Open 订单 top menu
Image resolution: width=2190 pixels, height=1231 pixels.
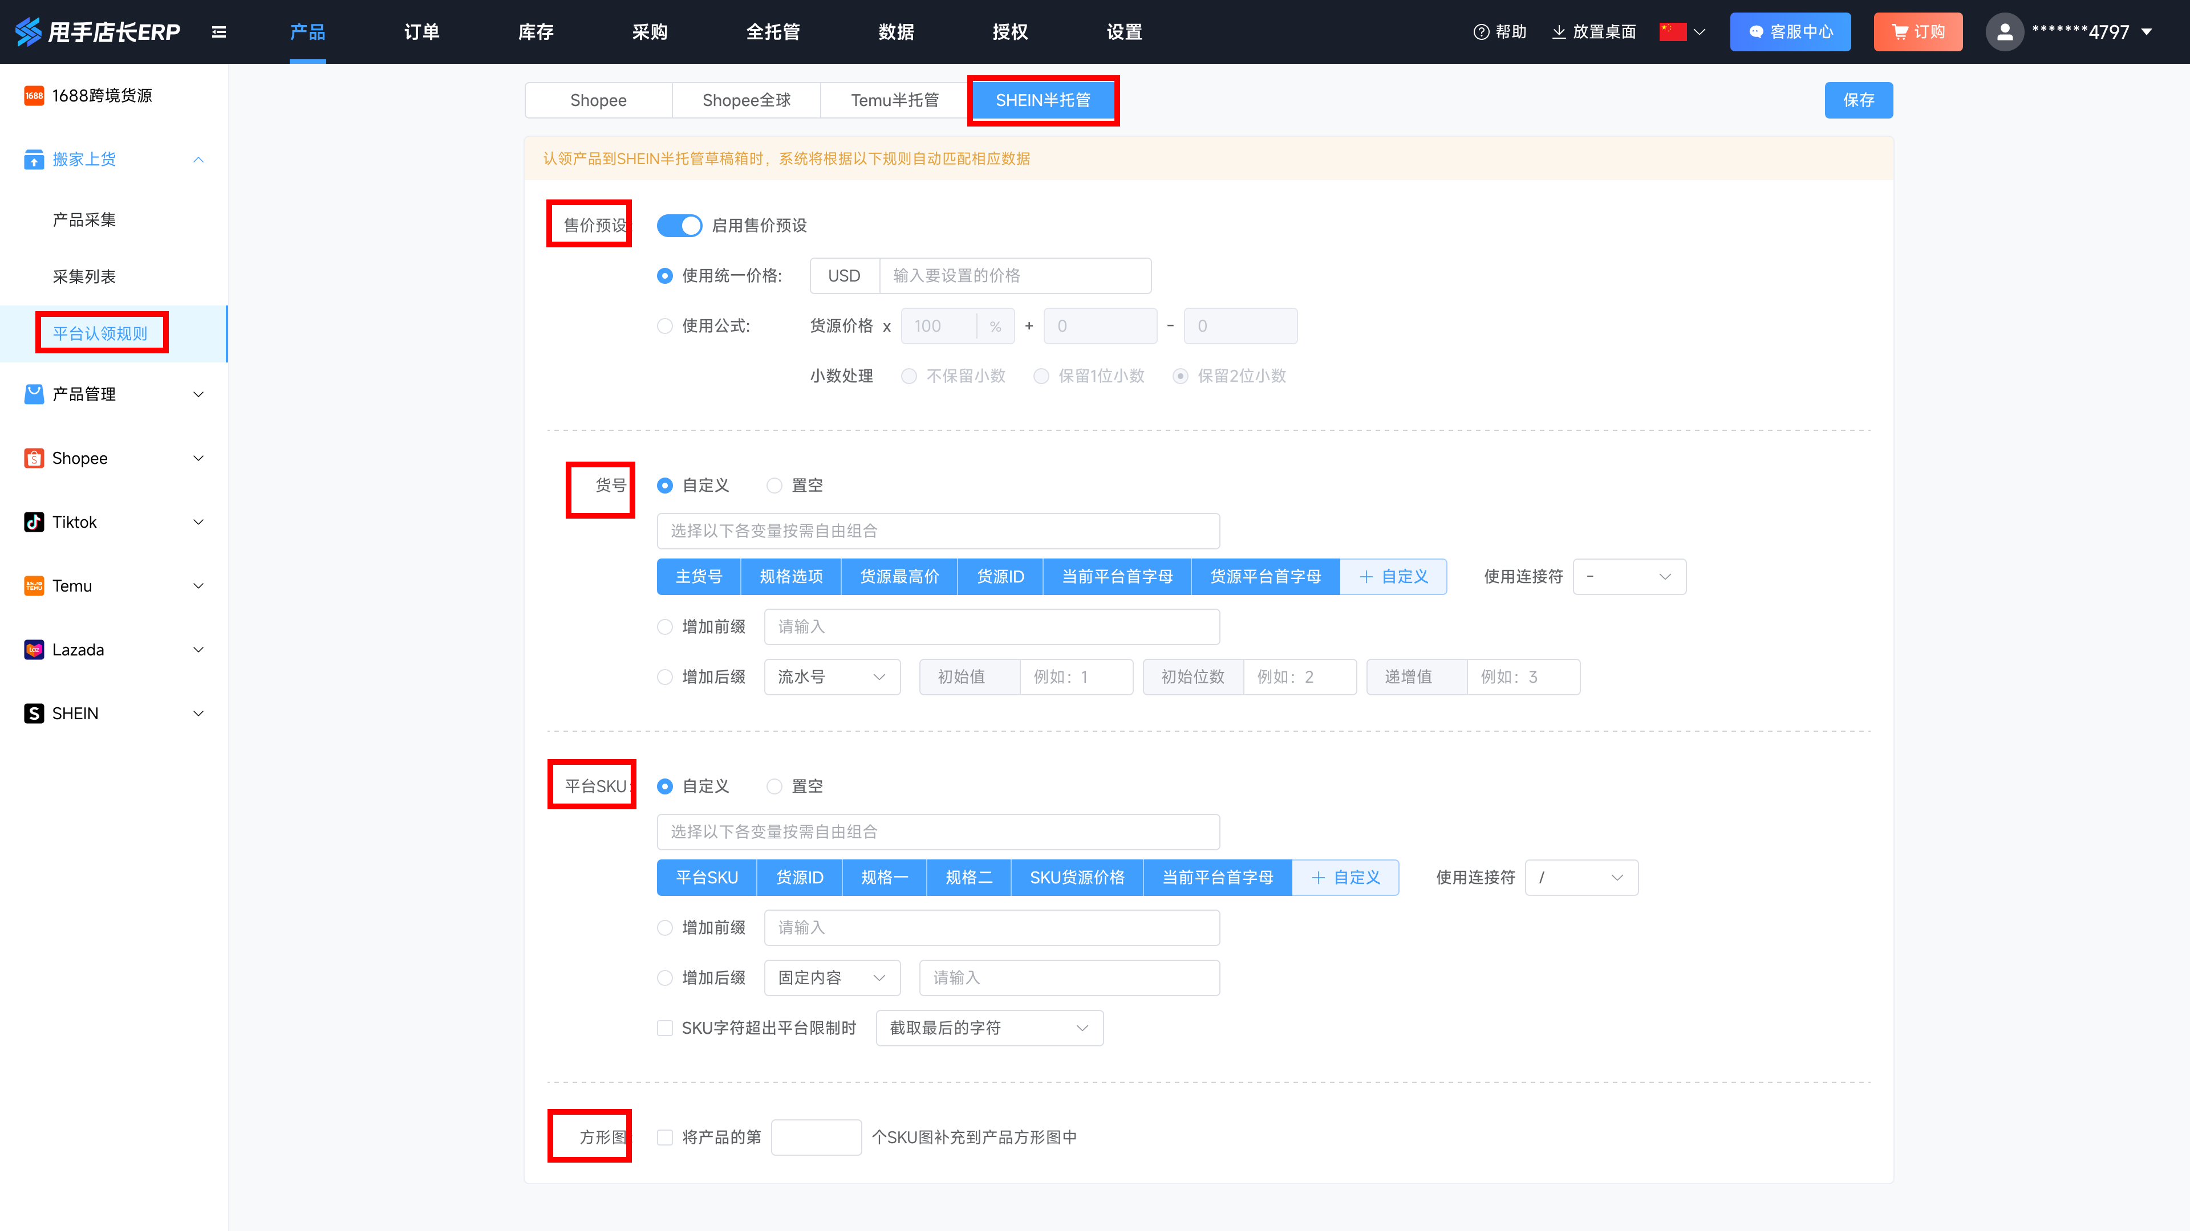click(421, 32)
